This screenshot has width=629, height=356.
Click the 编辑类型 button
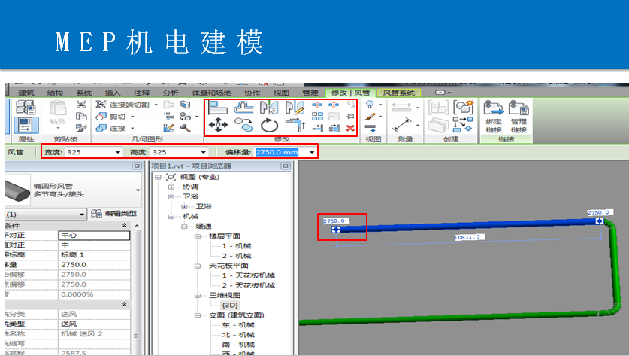[x=114, y=214]
